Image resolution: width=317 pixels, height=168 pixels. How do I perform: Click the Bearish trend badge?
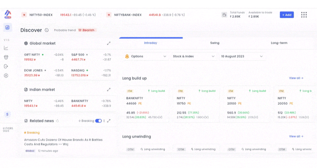tap(86, 30)
